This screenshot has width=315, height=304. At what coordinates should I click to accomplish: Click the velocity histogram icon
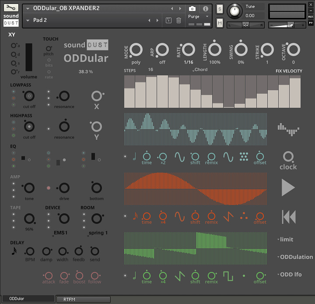click(x=288, y=129)
